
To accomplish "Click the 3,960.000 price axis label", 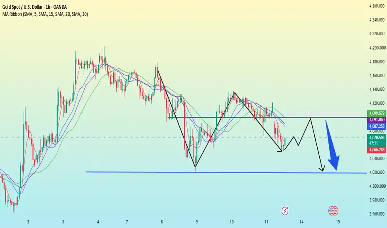I will pyautogui.click(x=377, y=214).
